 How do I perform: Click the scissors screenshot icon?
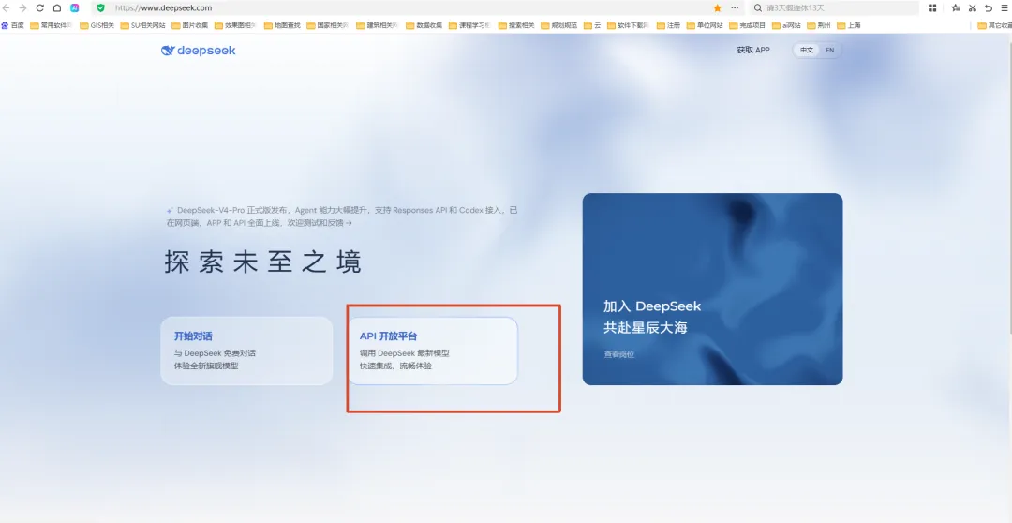point(972,7)
